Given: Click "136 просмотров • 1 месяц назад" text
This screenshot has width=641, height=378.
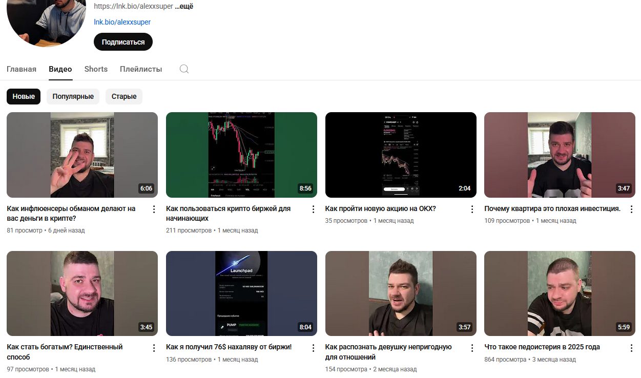Looking at the screenshot, I should [212, 360].
